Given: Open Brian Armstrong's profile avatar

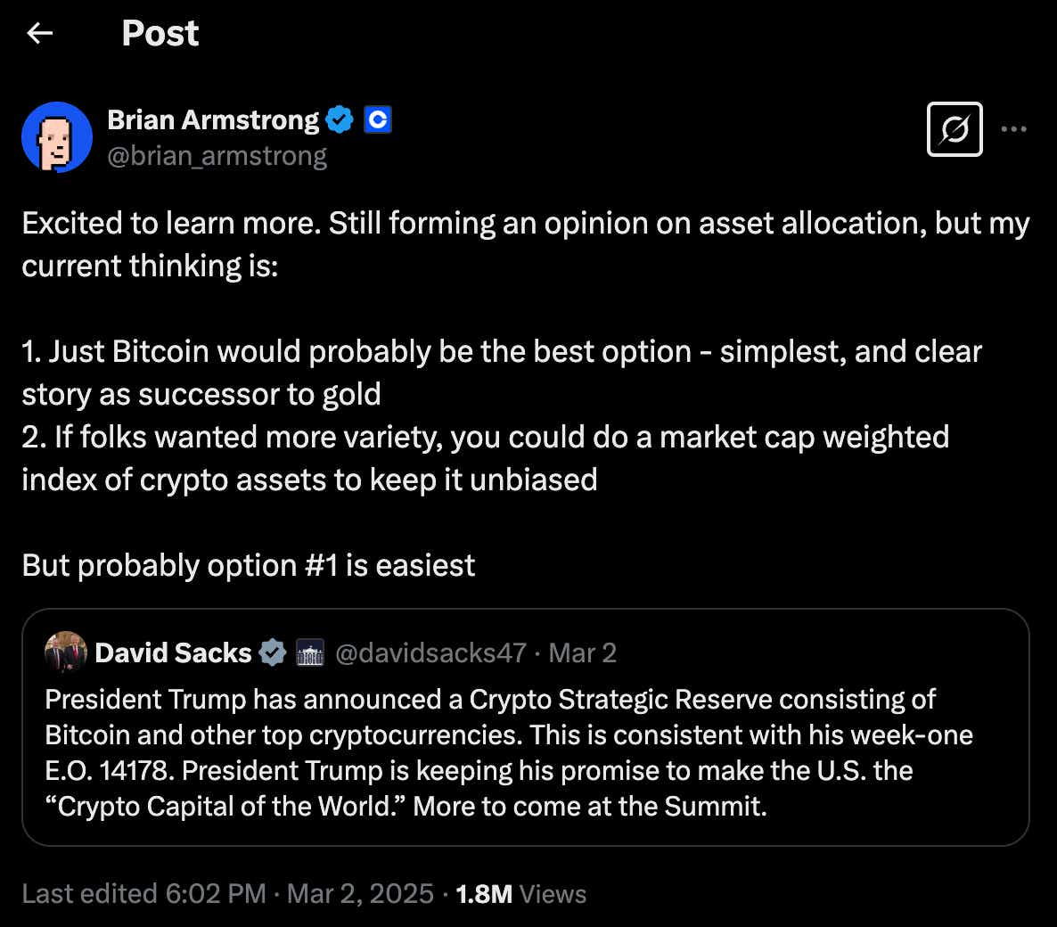Looking at the screenshot, I should (x=57, y=137).
